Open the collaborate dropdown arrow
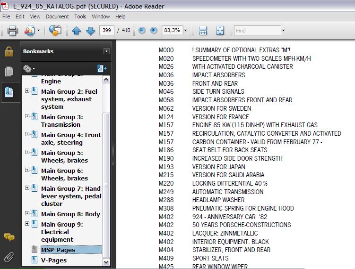This screenshot has height=269, width=355. coord(38,31)
